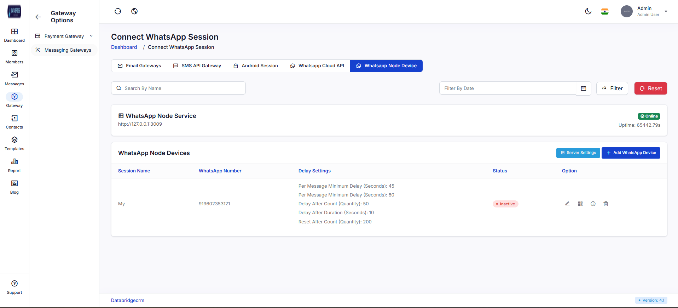Click the Add WhatsApp Device button
The image size is (678, 308).
tap(631, 153)
